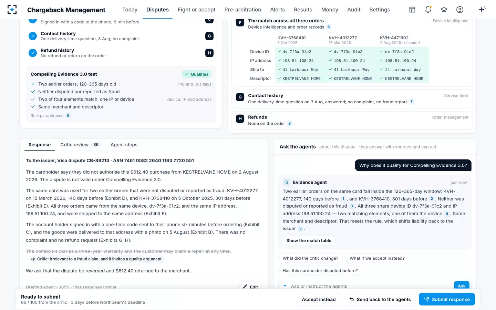Click citation 1 in Evidence agent answer
The height and width of the screenshot is (310, 496).
click(x=343, y=199)
